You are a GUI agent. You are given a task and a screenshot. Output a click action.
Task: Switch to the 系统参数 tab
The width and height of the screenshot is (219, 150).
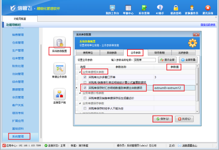tap(112, 53)
